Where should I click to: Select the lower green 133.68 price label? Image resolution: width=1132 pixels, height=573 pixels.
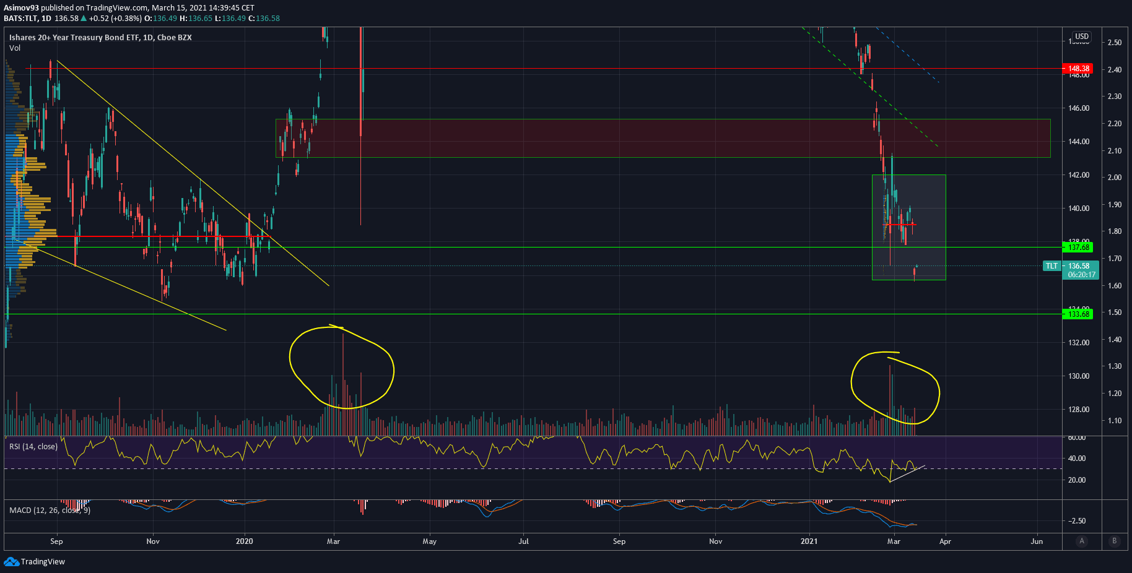tap(1078, 314)
